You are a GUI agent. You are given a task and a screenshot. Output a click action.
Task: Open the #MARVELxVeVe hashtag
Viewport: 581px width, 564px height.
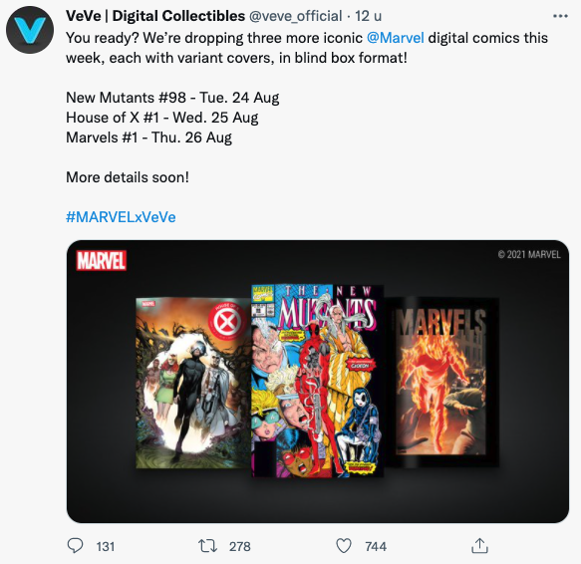[x=121, y=217]
